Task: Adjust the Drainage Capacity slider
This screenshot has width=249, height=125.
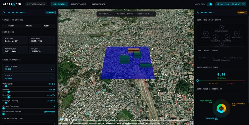Action: click(x=29, y=103)
